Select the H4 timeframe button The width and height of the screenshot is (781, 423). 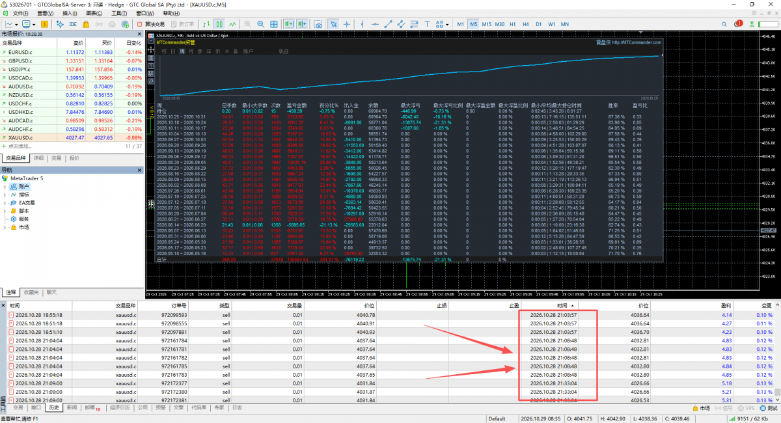click(x=526, y=24)
